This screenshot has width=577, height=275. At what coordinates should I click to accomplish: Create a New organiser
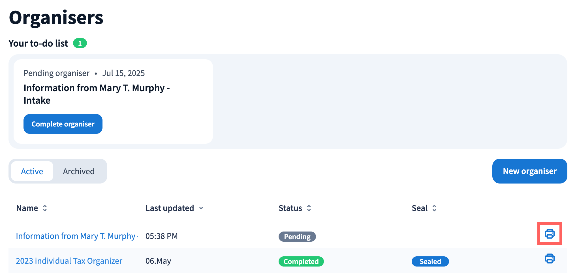[x=529, y=171]
